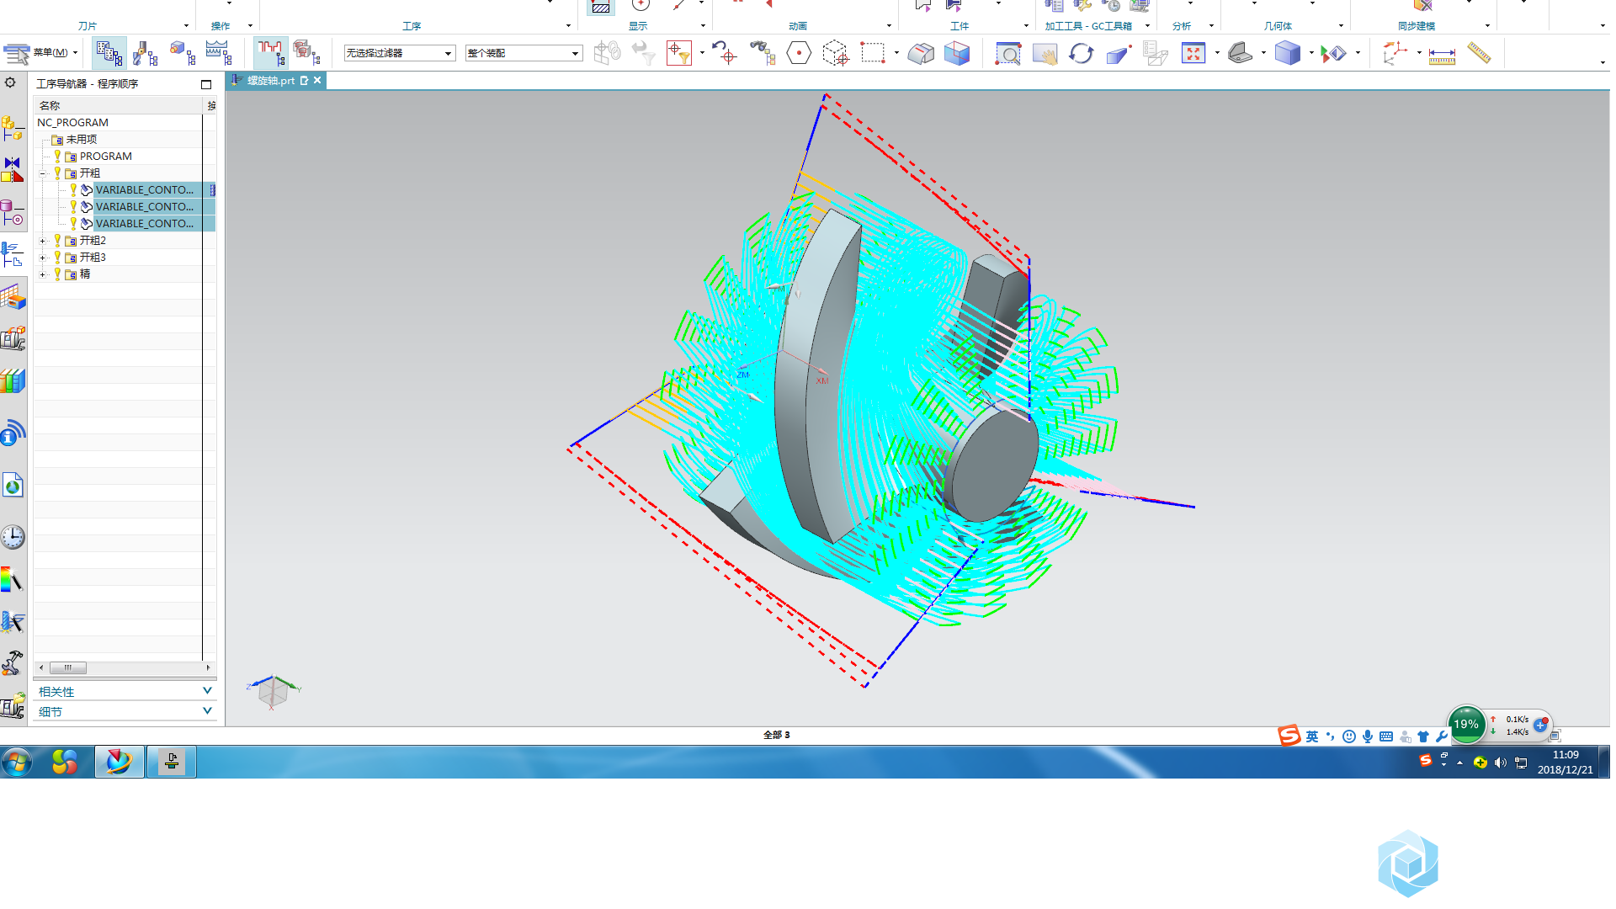Select the 开粗2 tree node
Image resolution: width=1616 pixels, height=909 pixels.
(93, 241)
